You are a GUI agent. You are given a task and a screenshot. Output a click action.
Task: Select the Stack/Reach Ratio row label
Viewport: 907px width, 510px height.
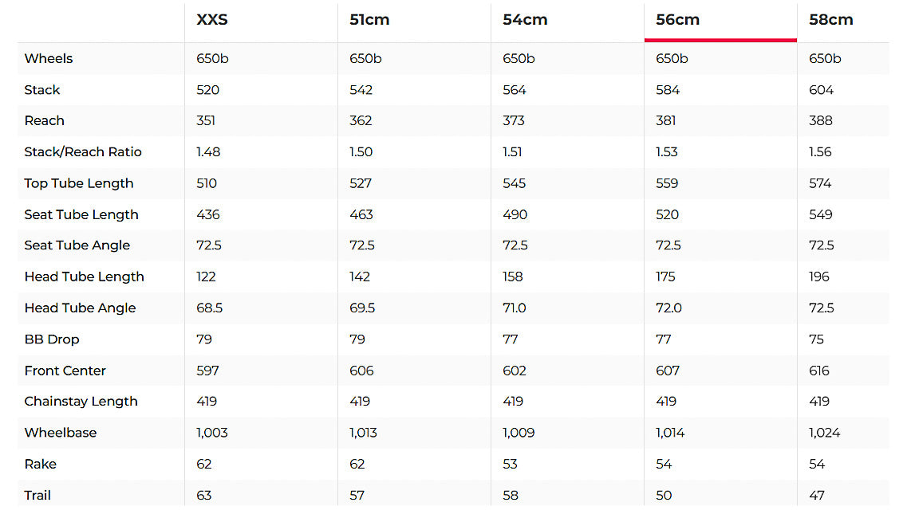pos(83,152)
